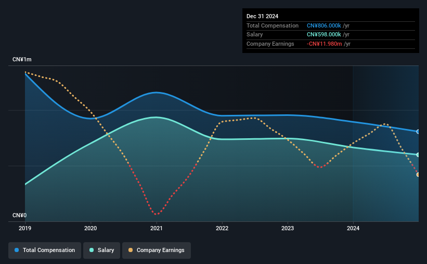This screenshot has width=427, height=264.
Task: Click the 2019 x-axis label
Action: coord(25,228)
